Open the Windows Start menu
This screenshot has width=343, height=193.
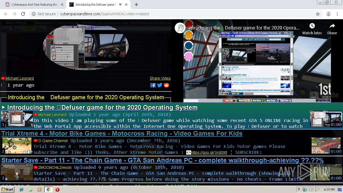click(x=7, y=190)
